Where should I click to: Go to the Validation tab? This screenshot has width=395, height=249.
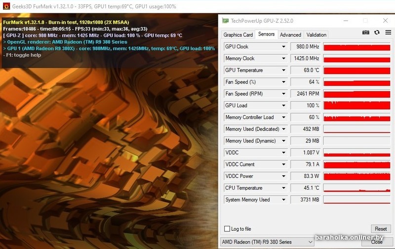click(316, 35)
